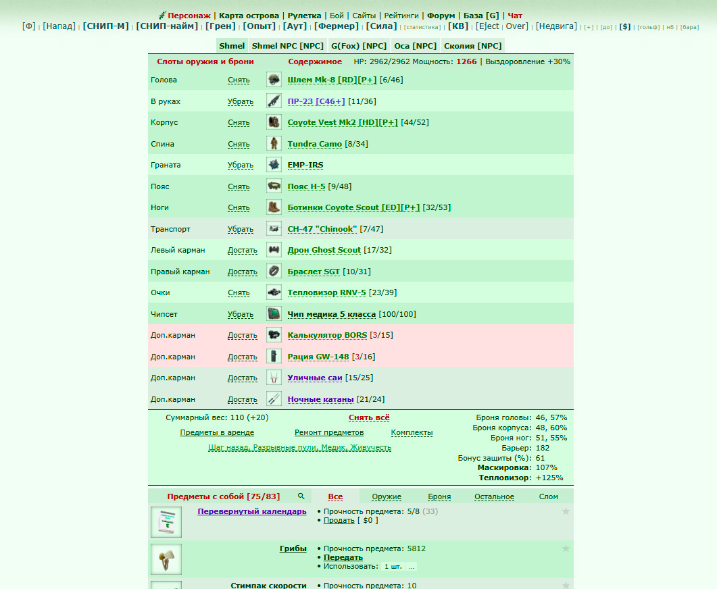717x589 pixels.
Task: Click the Дрон Ghost Scout icon
Action: tap(274, 250)
